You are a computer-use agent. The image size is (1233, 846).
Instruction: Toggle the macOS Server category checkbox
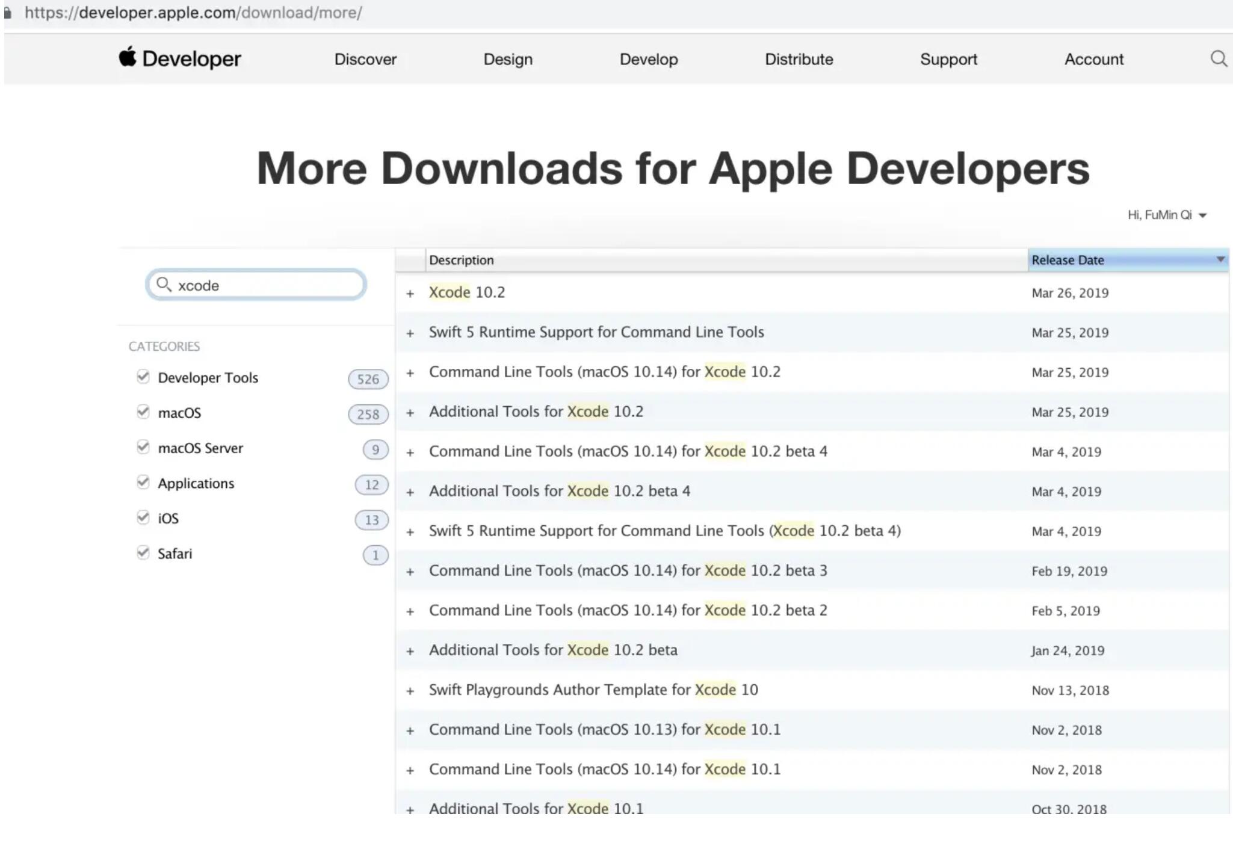click(143, 447)
